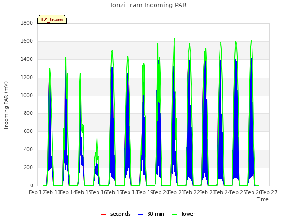297x223 pixels.
Task: Toggle the 'seconds' legend entry
Action: point(116,214)
